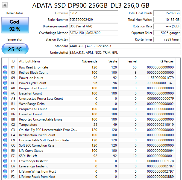
Task: Select Power Cycle Count raw value 0000000013A1
Action: 160,83
